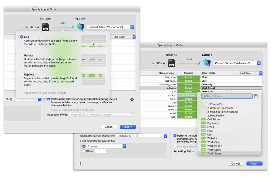Screen dimensions: 271x177
Task: Click the CSV file icon in the left dialog
Action: click(45, 27)
